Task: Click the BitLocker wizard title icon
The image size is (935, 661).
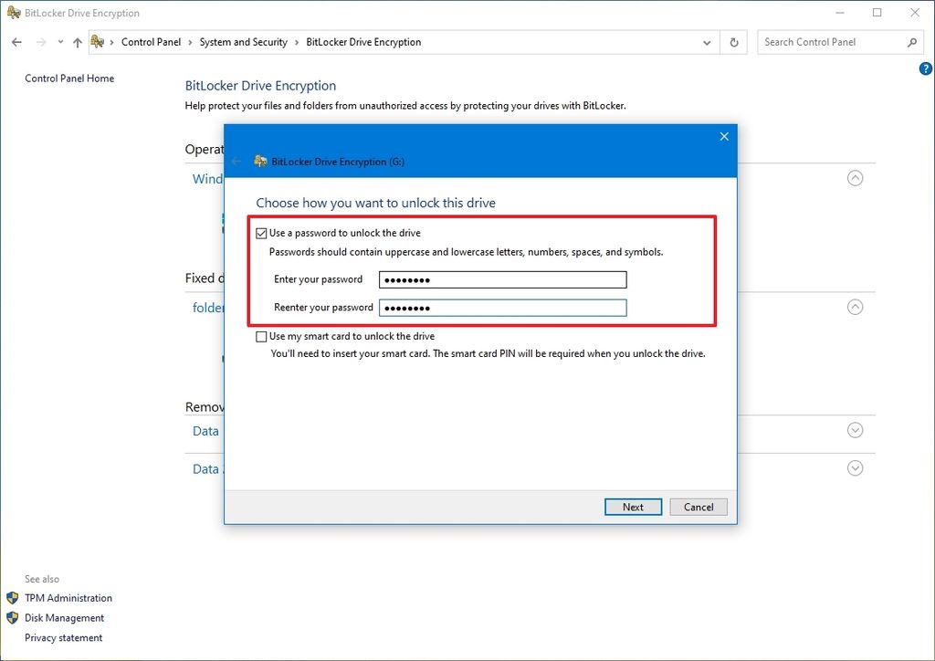Action: click(x=260, y=161)
